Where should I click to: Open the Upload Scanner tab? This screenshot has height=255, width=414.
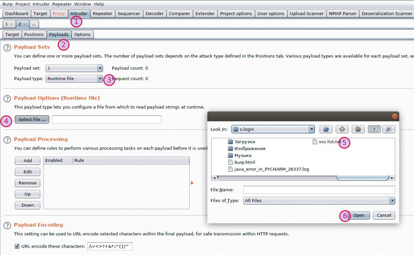[x=307, y=13]
